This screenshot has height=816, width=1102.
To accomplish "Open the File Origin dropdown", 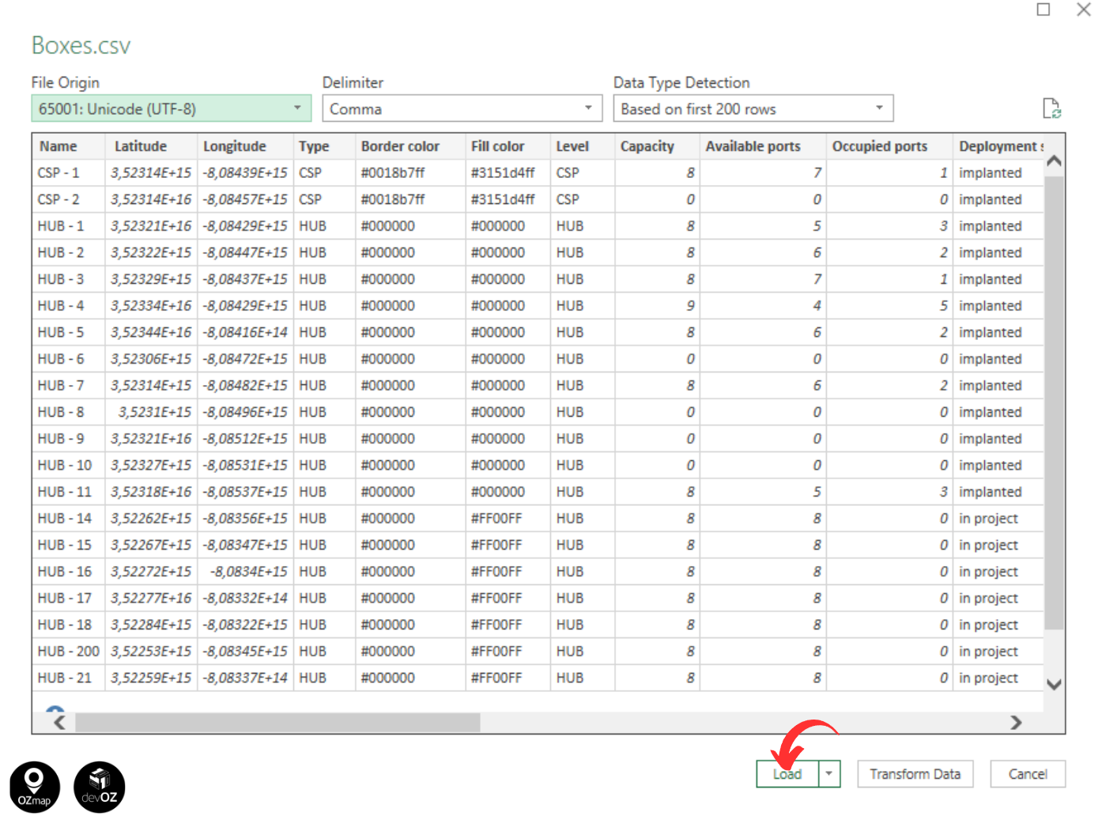I will pos(298,108).
